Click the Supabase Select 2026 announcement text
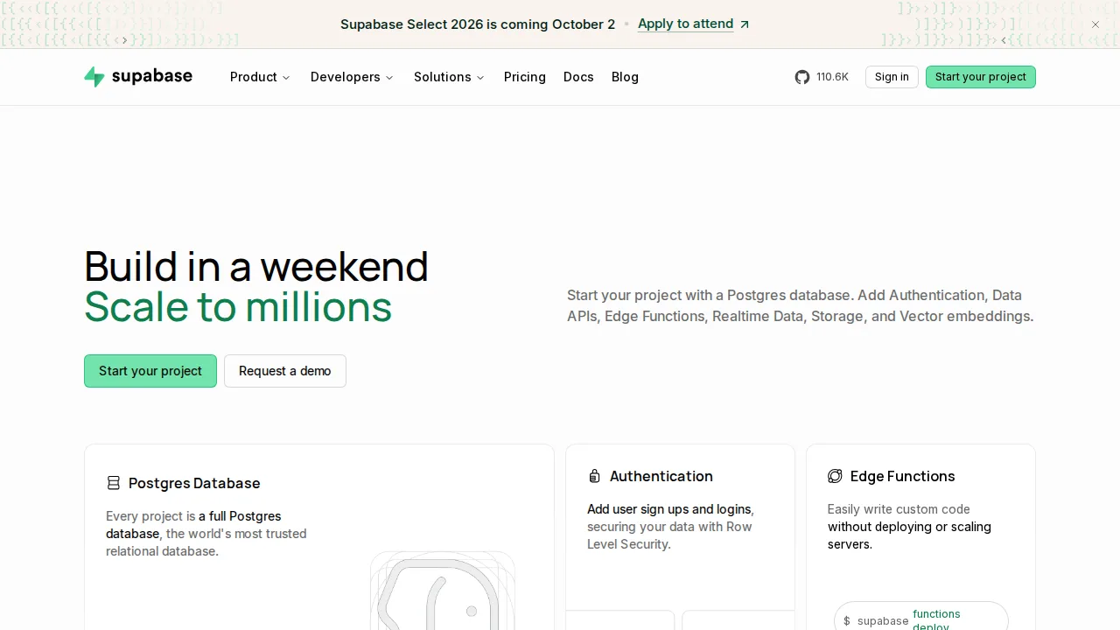This screenshot has height=630, width=1120. click(x=478, y=24)
